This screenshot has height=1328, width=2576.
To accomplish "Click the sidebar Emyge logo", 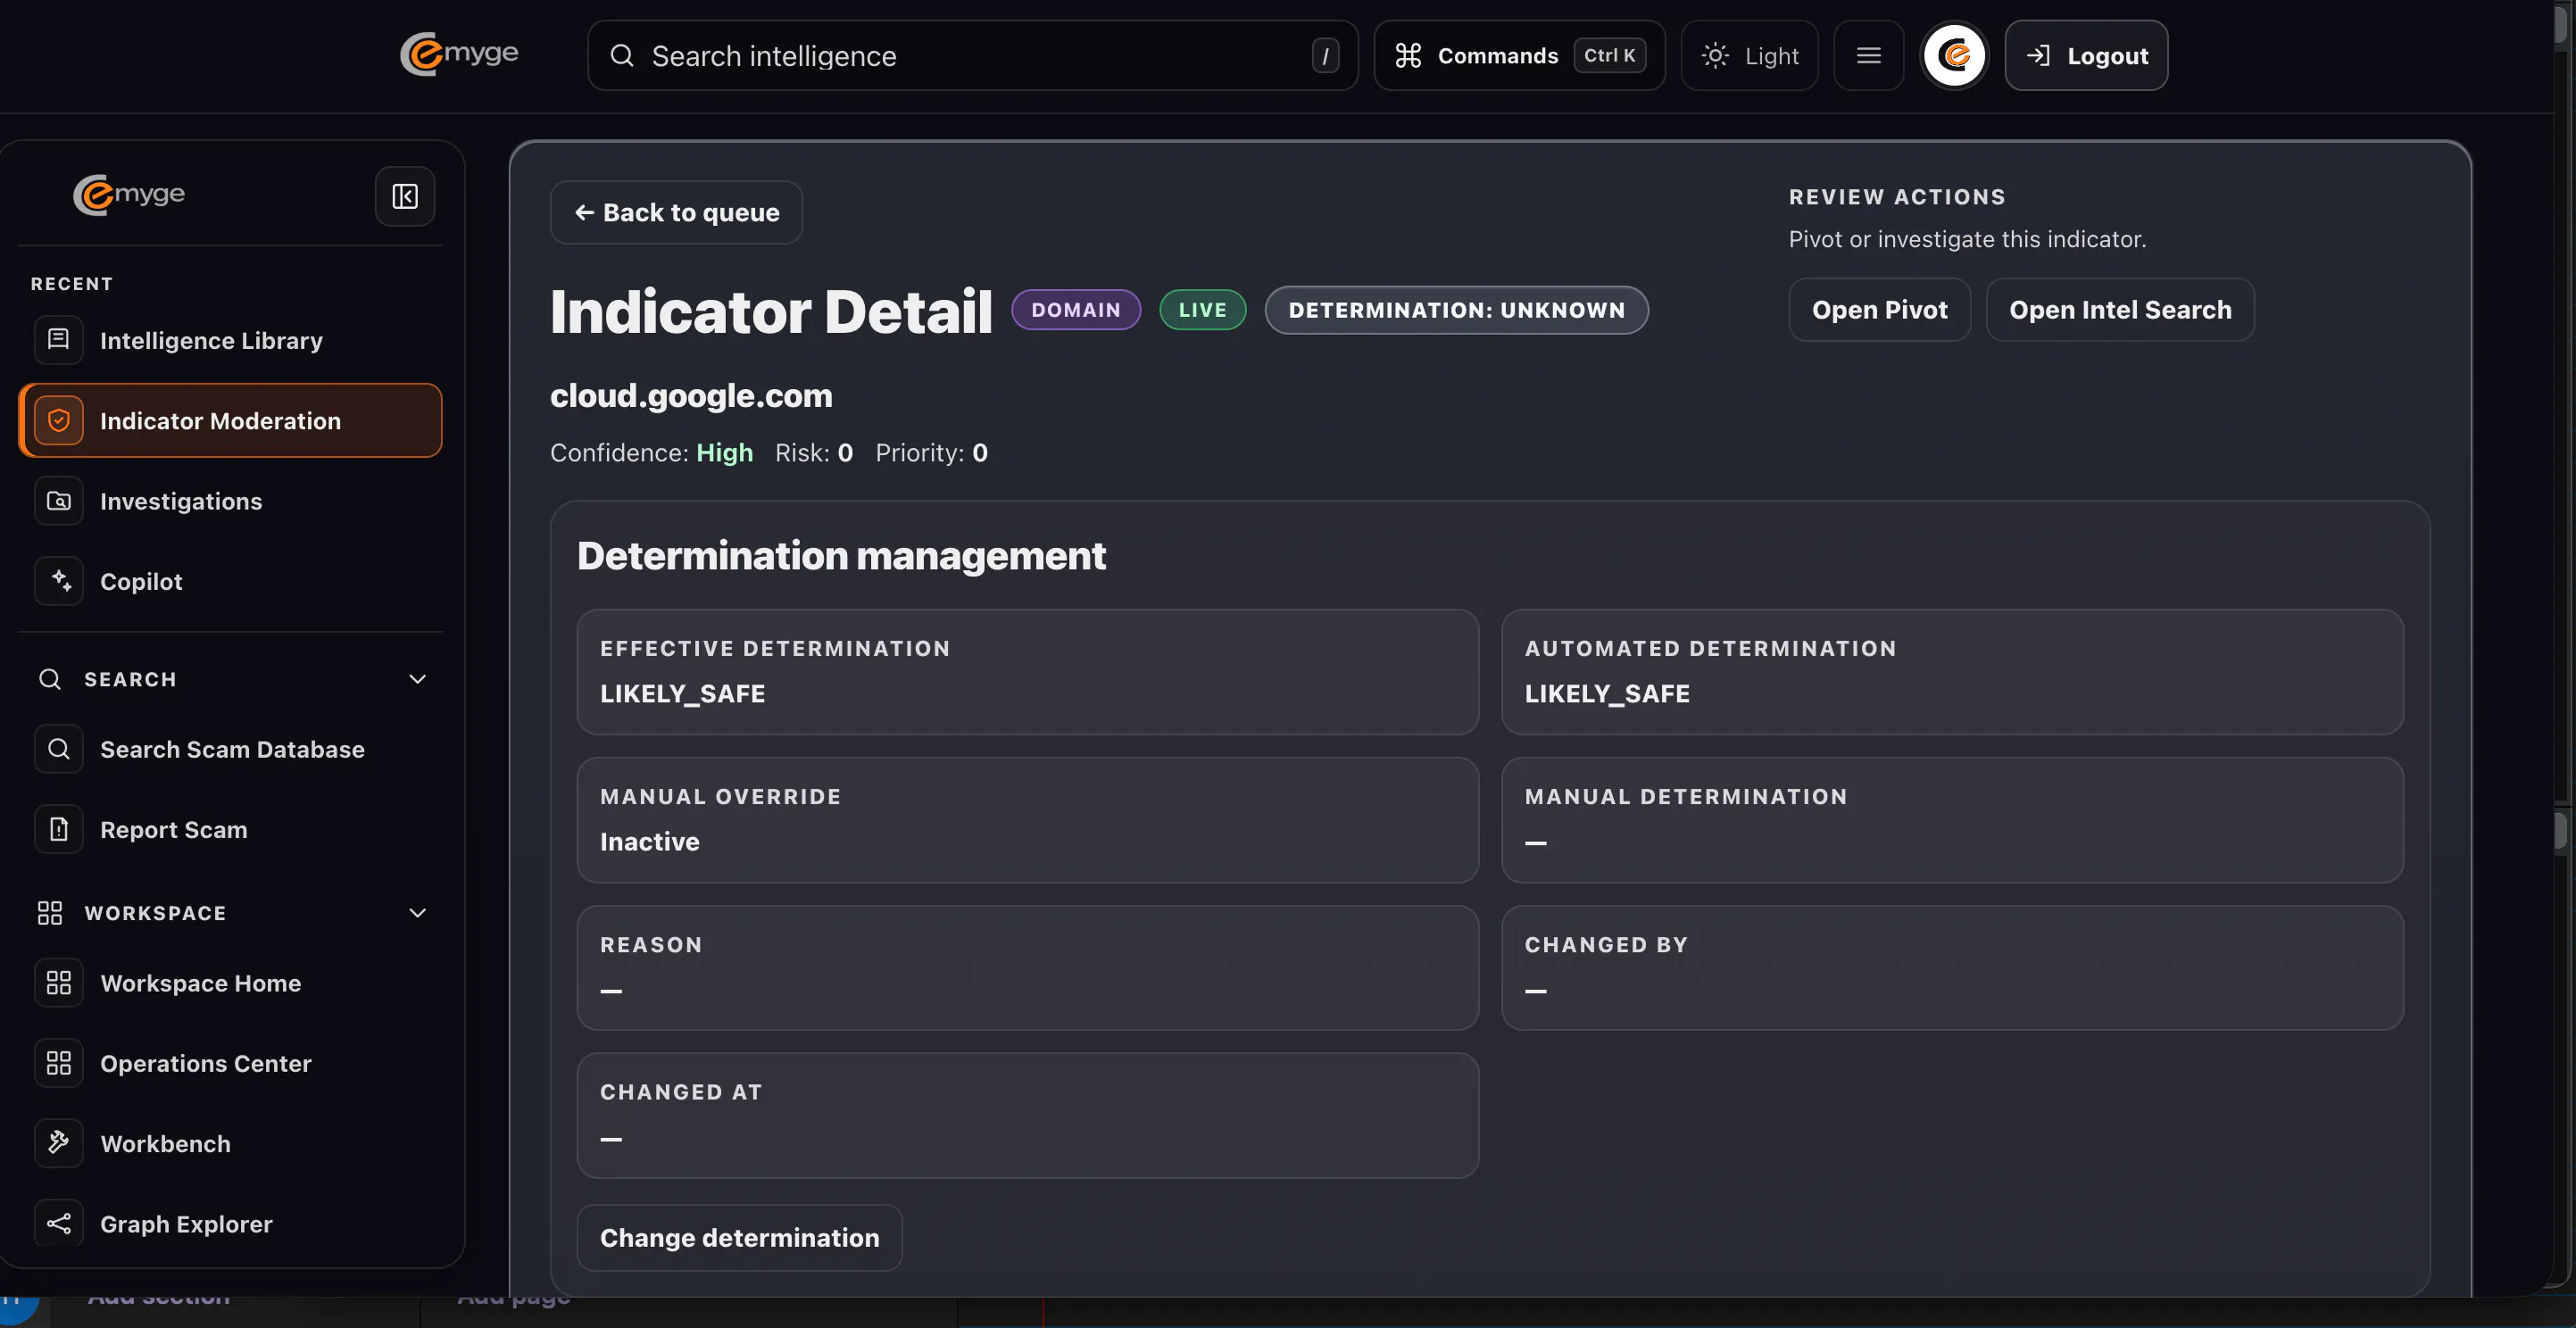I will (x=129, y=195).
